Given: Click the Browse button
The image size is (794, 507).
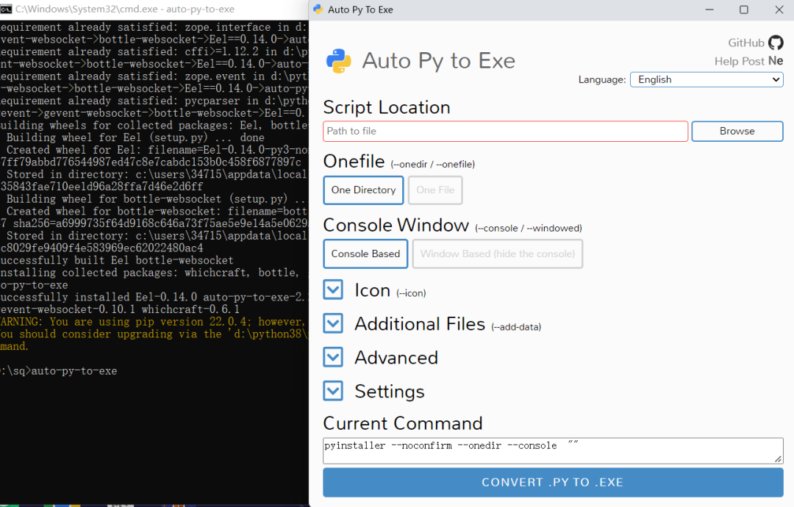Looking at the screenshot, I should [x=737, y=132].
